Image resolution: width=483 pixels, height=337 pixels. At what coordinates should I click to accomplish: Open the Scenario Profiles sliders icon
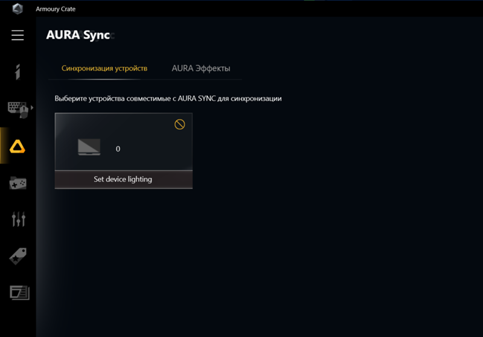tap(19, 219)
